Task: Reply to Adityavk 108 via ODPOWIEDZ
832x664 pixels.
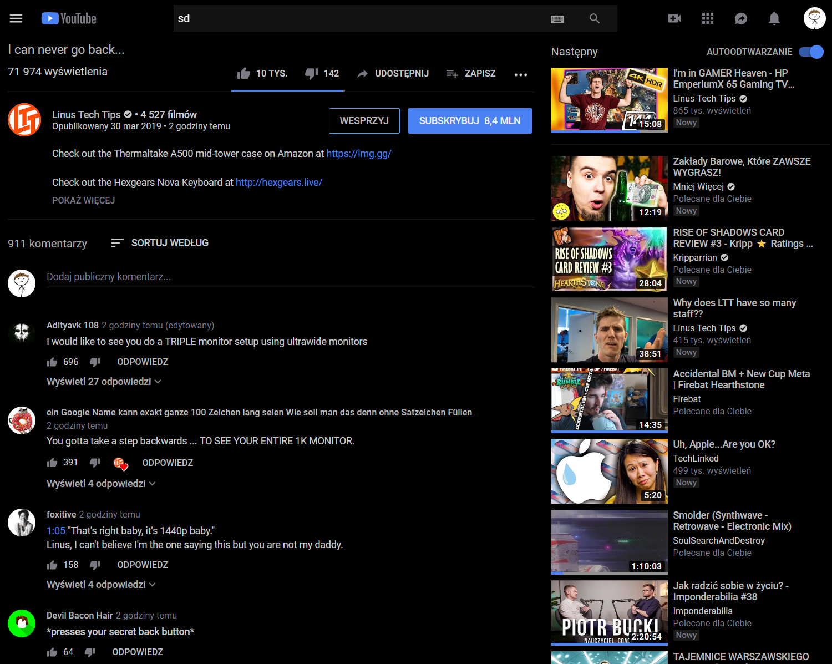Action: (x=143, y=362)
